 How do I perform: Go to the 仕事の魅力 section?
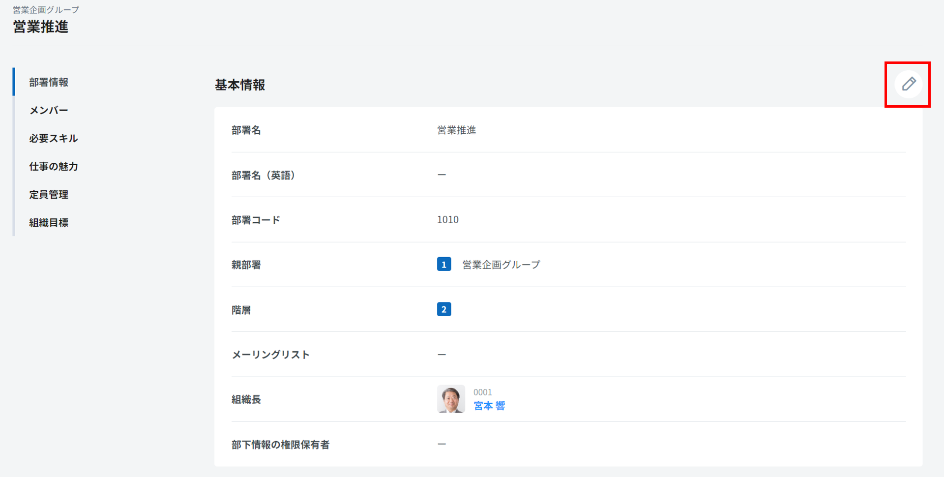pyautogui.click(x=53, y=166)
